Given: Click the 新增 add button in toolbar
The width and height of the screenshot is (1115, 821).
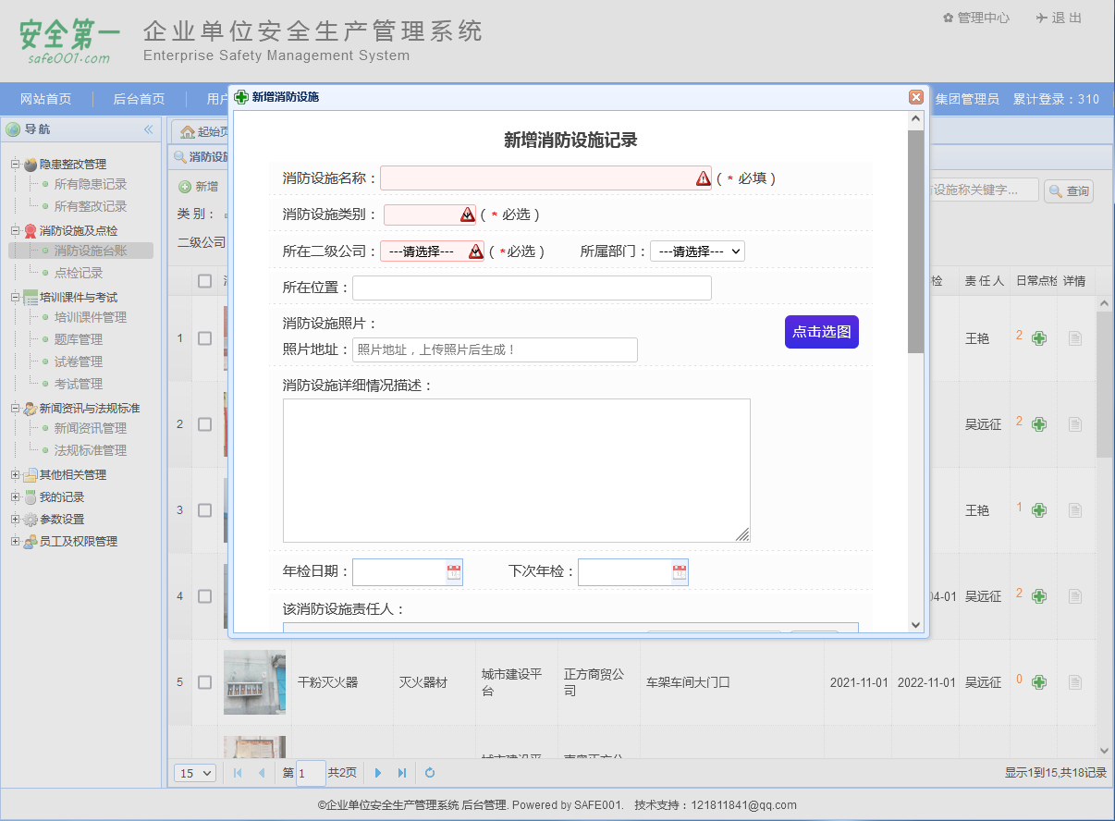Looking at the screenshot, I should [x=199, y=187].
